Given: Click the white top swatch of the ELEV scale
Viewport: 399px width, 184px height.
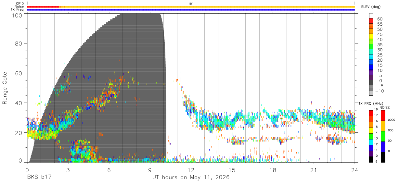Looking at the screenshot, I should [x=371, y=15].
